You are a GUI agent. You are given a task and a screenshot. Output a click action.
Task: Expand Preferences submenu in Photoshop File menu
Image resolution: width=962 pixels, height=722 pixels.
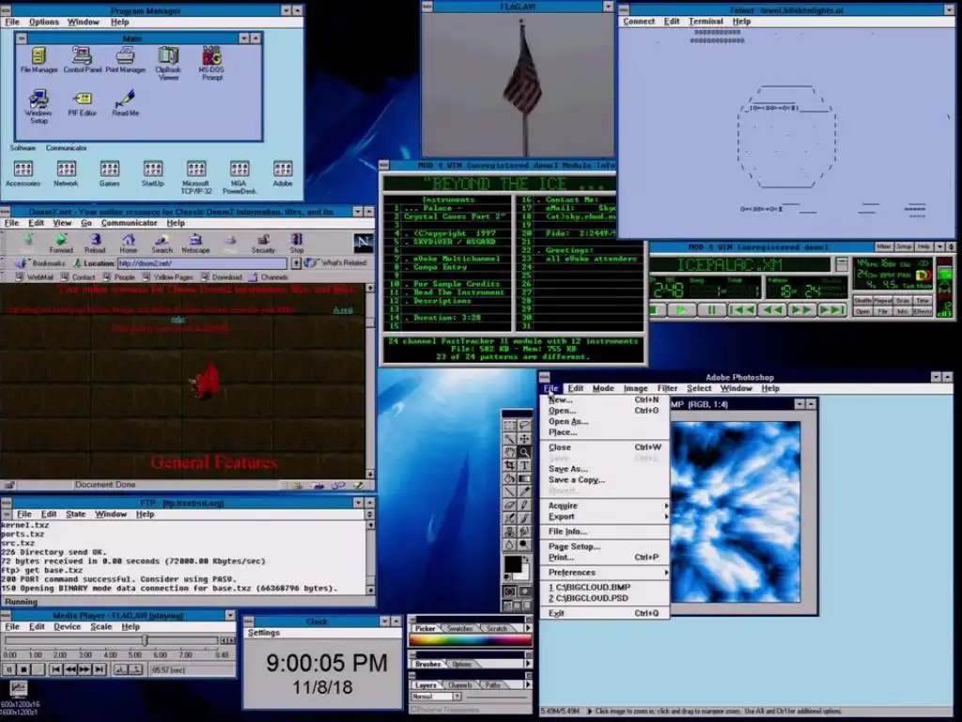604,573
